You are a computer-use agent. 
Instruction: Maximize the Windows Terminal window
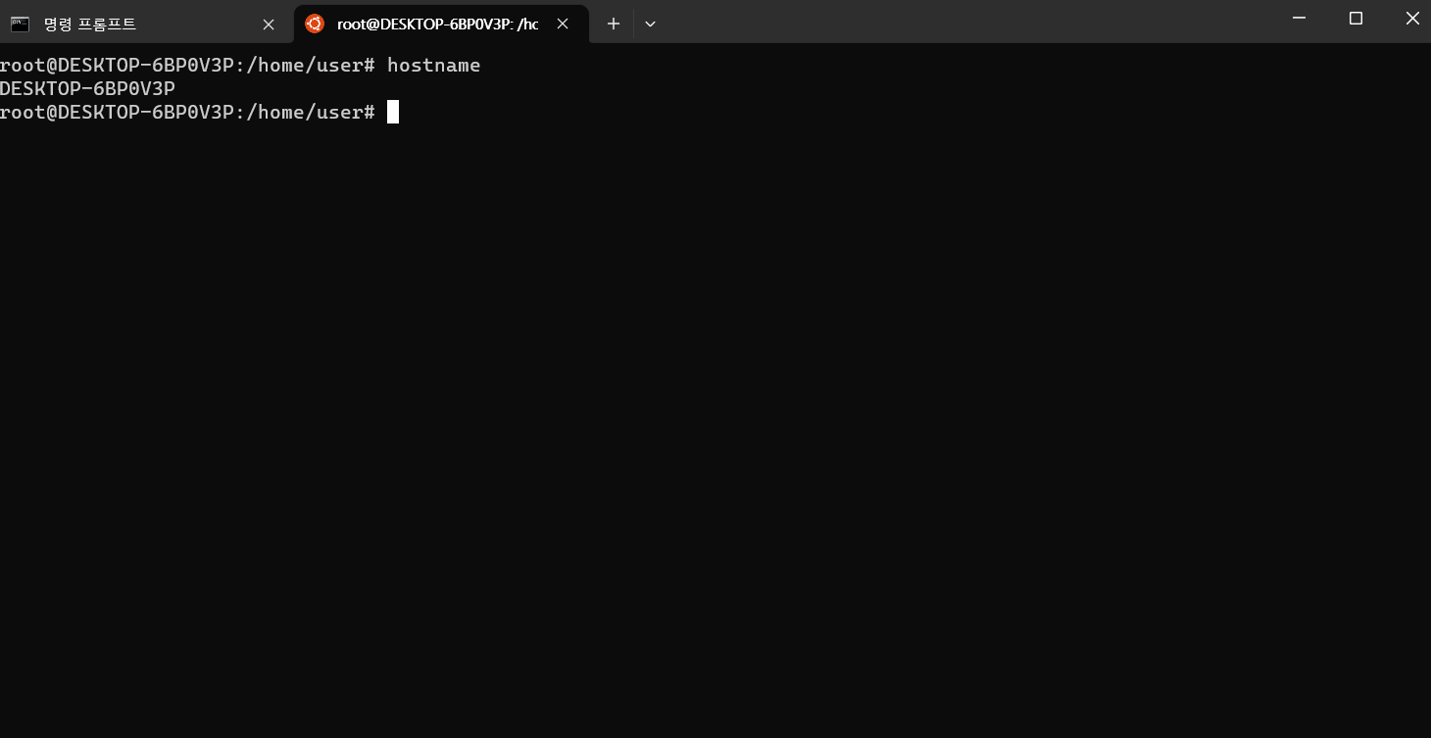(1356, 18)
